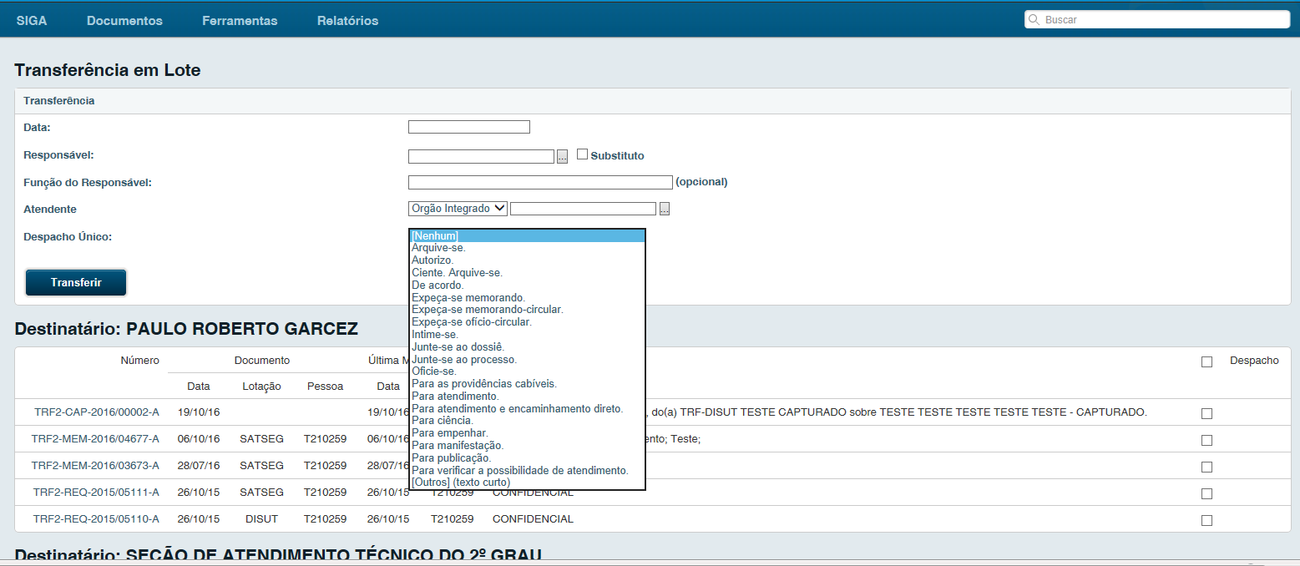Screen dimensions: 1300x566
Task: Open the Documentos menu
Action: 124,21
